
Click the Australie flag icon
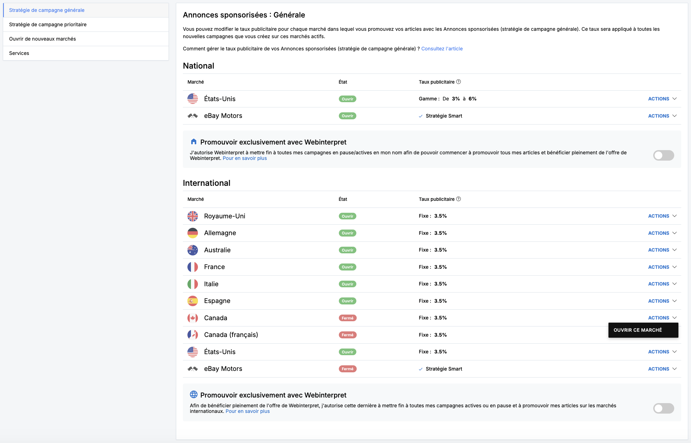point(193,250)
